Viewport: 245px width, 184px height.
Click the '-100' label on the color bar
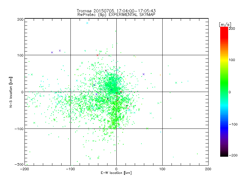point(233,124)
